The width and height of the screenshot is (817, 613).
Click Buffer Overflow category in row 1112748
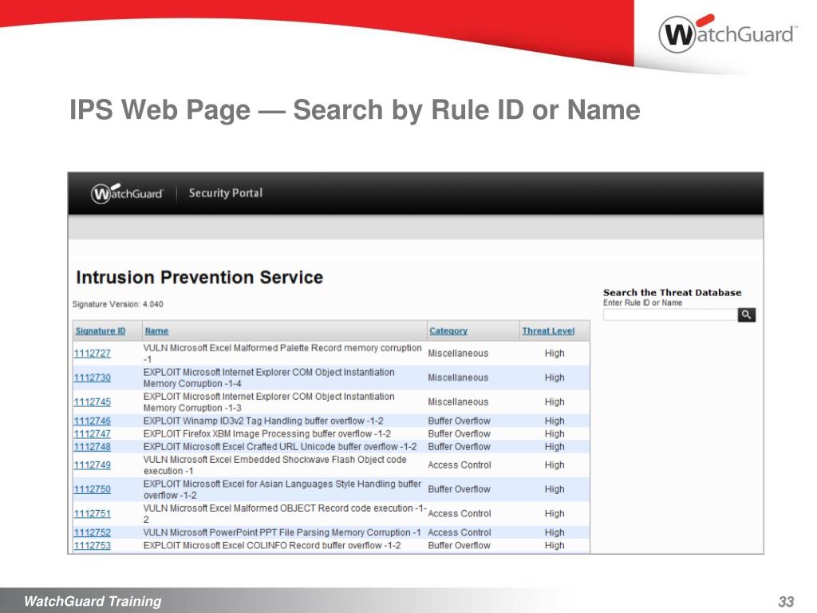tap(459, 447)
